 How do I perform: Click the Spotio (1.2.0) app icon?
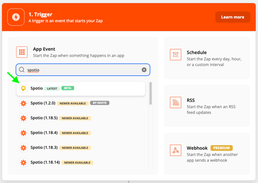[x=24, y=103]
